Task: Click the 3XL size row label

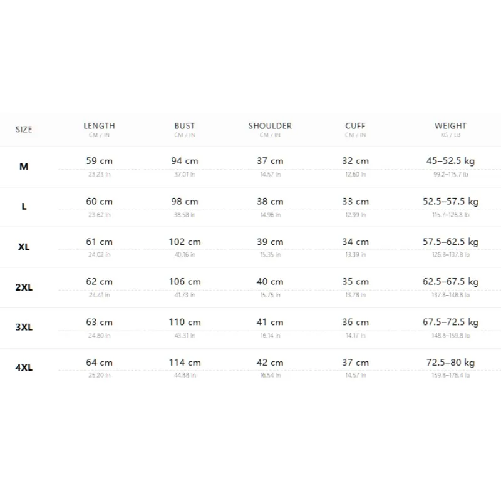Action: [24, 327]
